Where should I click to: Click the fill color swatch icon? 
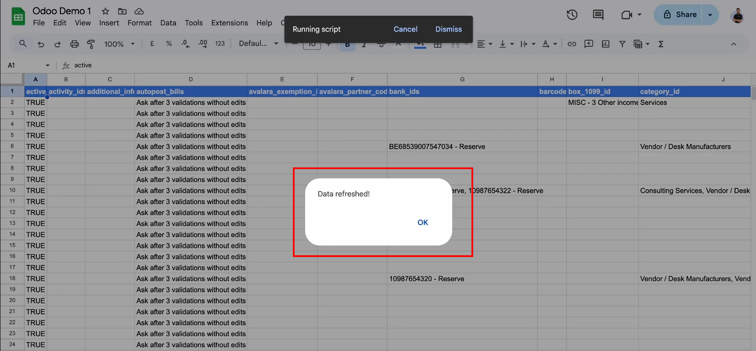(x=420, y=45)
